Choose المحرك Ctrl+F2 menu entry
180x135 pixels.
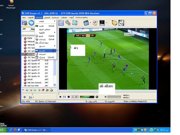46,58
